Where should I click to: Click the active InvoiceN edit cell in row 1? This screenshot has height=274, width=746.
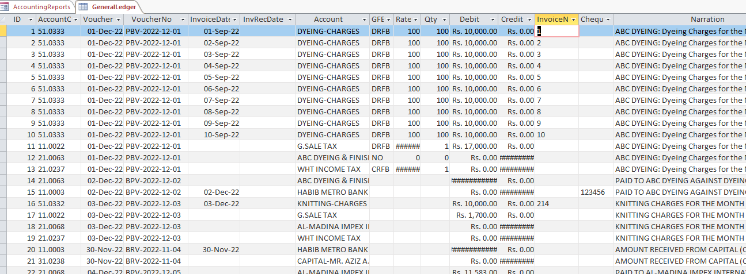(557, 31)
